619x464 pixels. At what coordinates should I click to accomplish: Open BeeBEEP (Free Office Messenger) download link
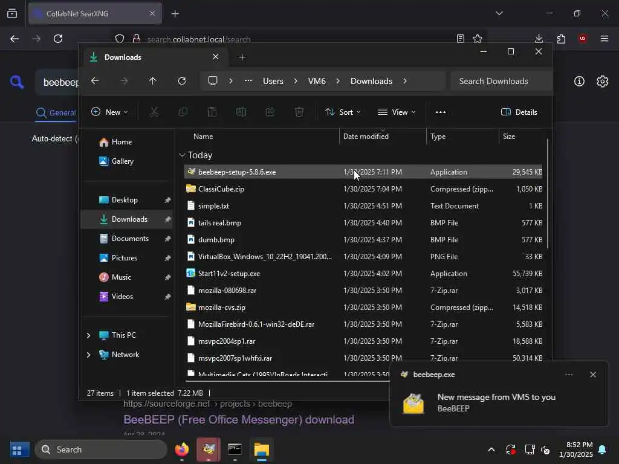pyautogui.click(x=239, y=419)
